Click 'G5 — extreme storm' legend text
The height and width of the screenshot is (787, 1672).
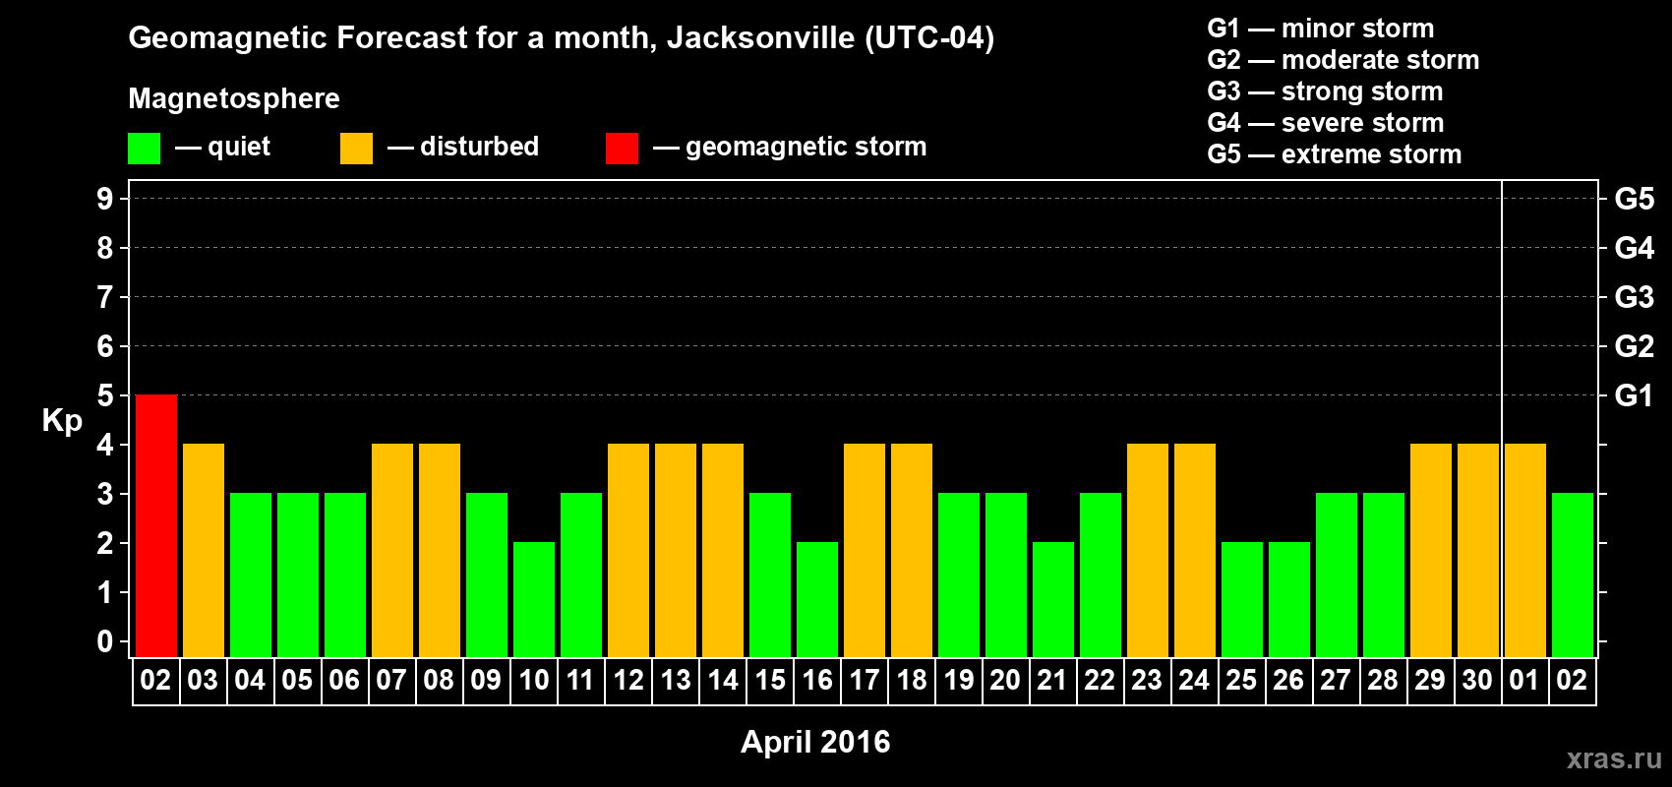pyautogui.click(x=1335, y=154)
